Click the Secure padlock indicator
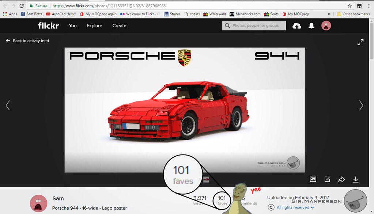The width and height of the screenshot is (374, 214). 38,6
